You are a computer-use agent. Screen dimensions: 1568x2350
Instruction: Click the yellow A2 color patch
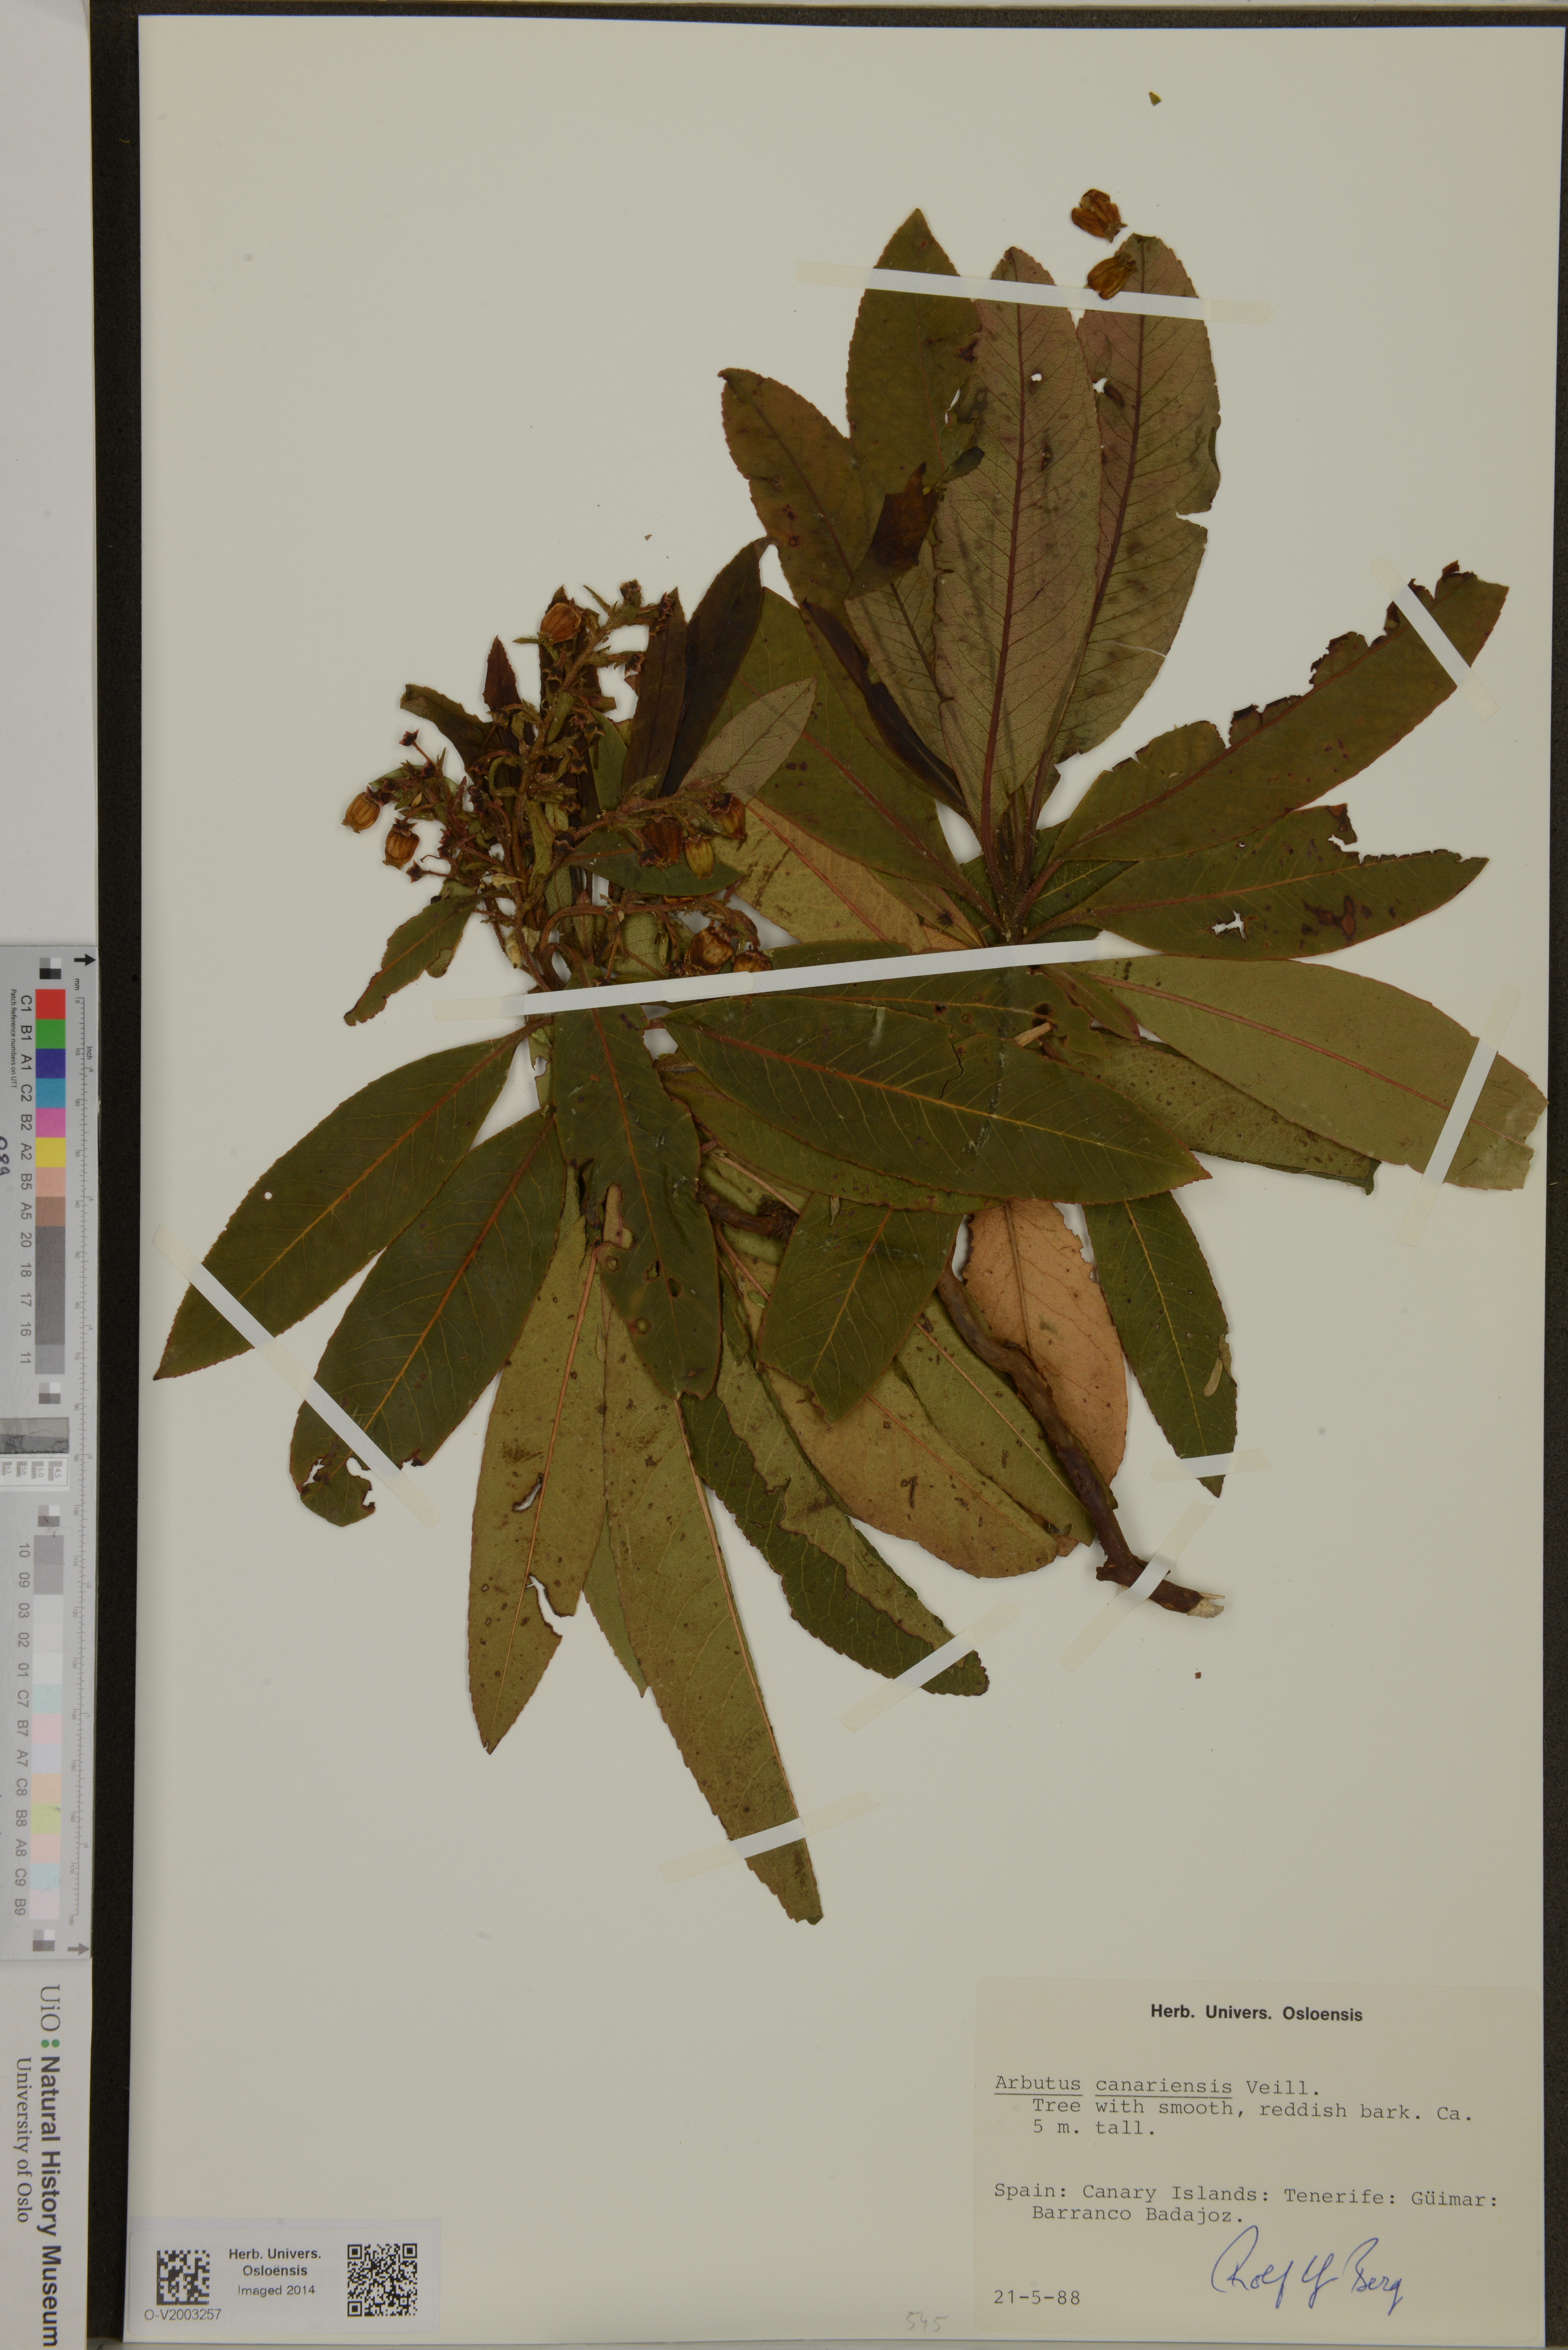[x=51, y=1152]
